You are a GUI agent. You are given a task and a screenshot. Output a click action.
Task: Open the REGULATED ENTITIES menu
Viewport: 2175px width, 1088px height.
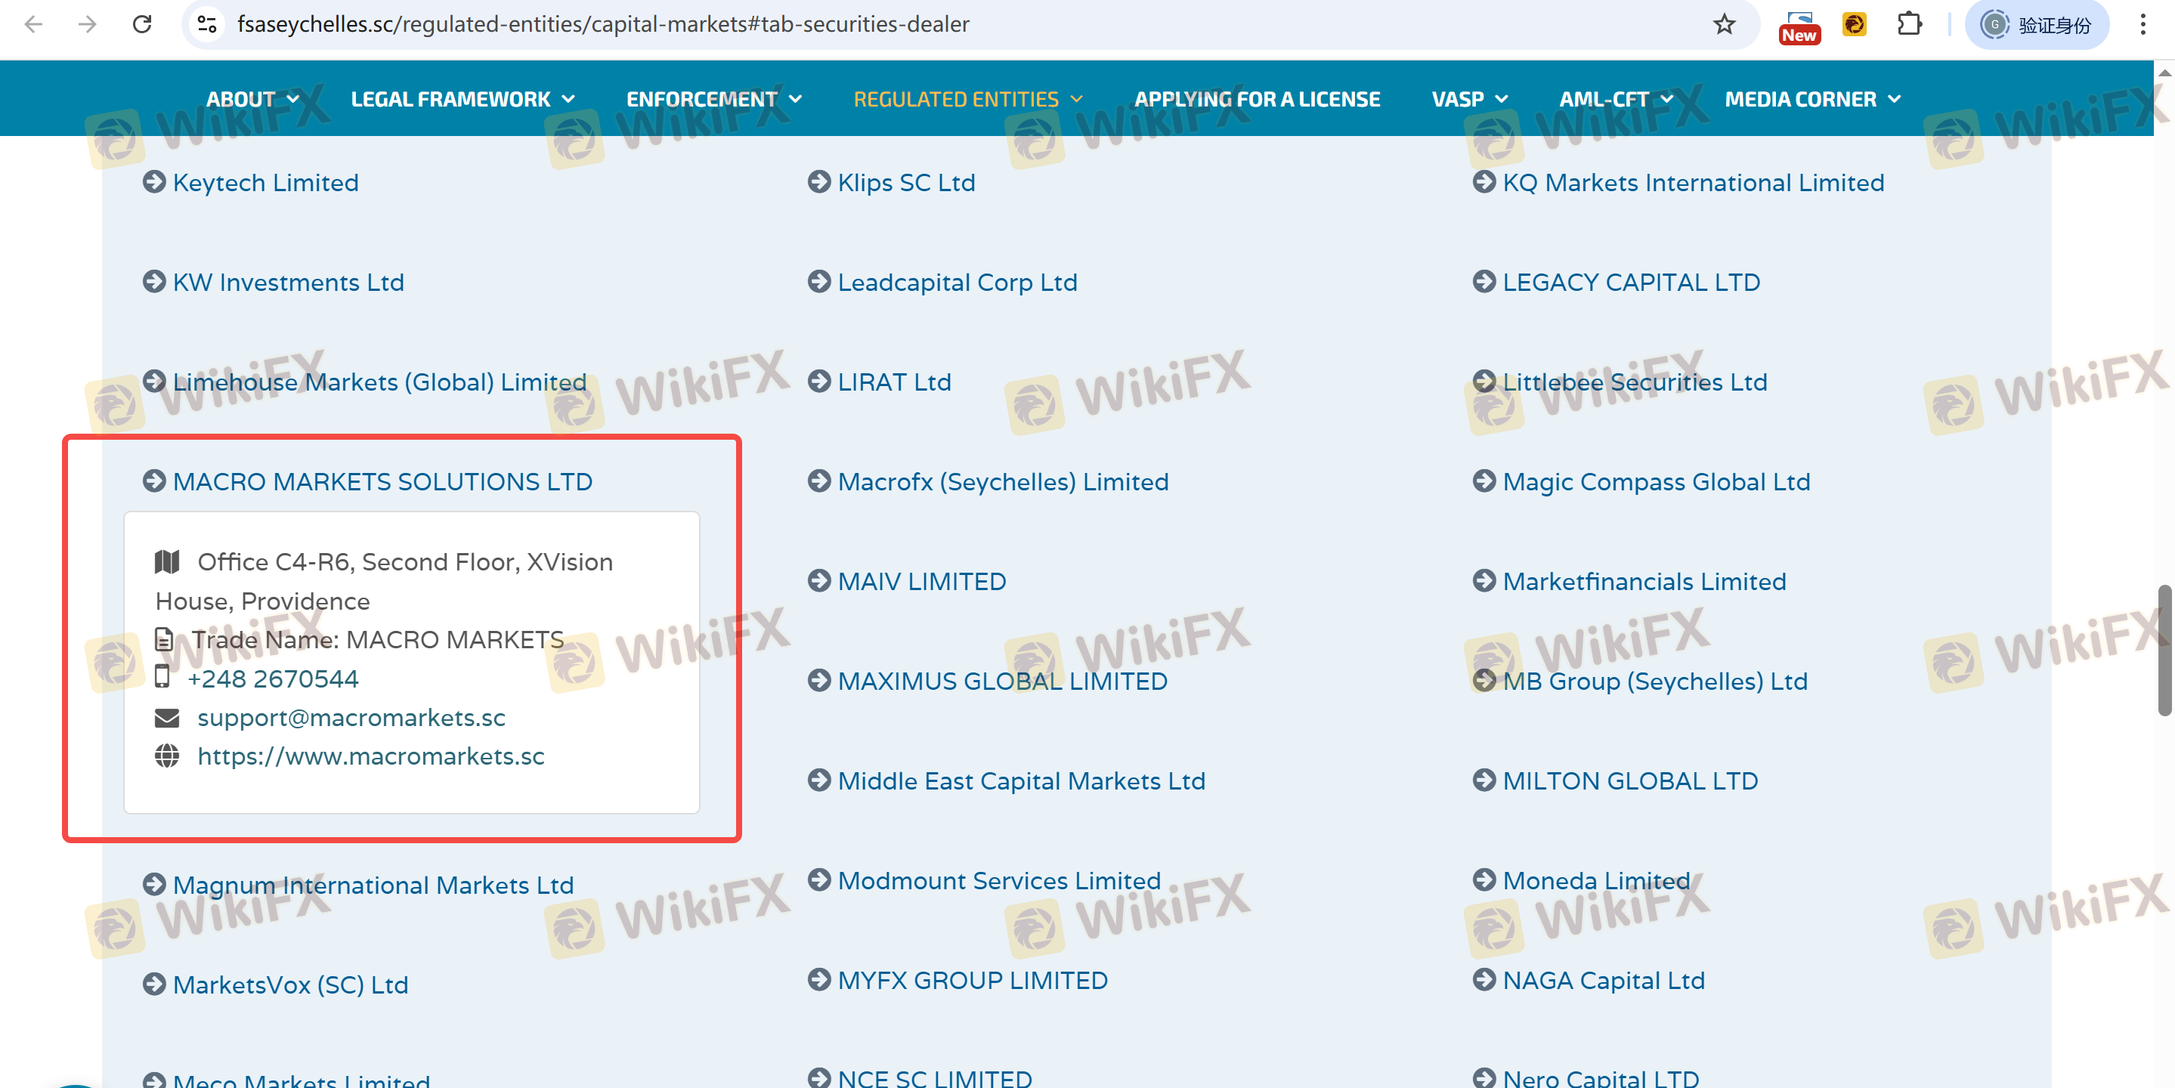pos(967,99)
